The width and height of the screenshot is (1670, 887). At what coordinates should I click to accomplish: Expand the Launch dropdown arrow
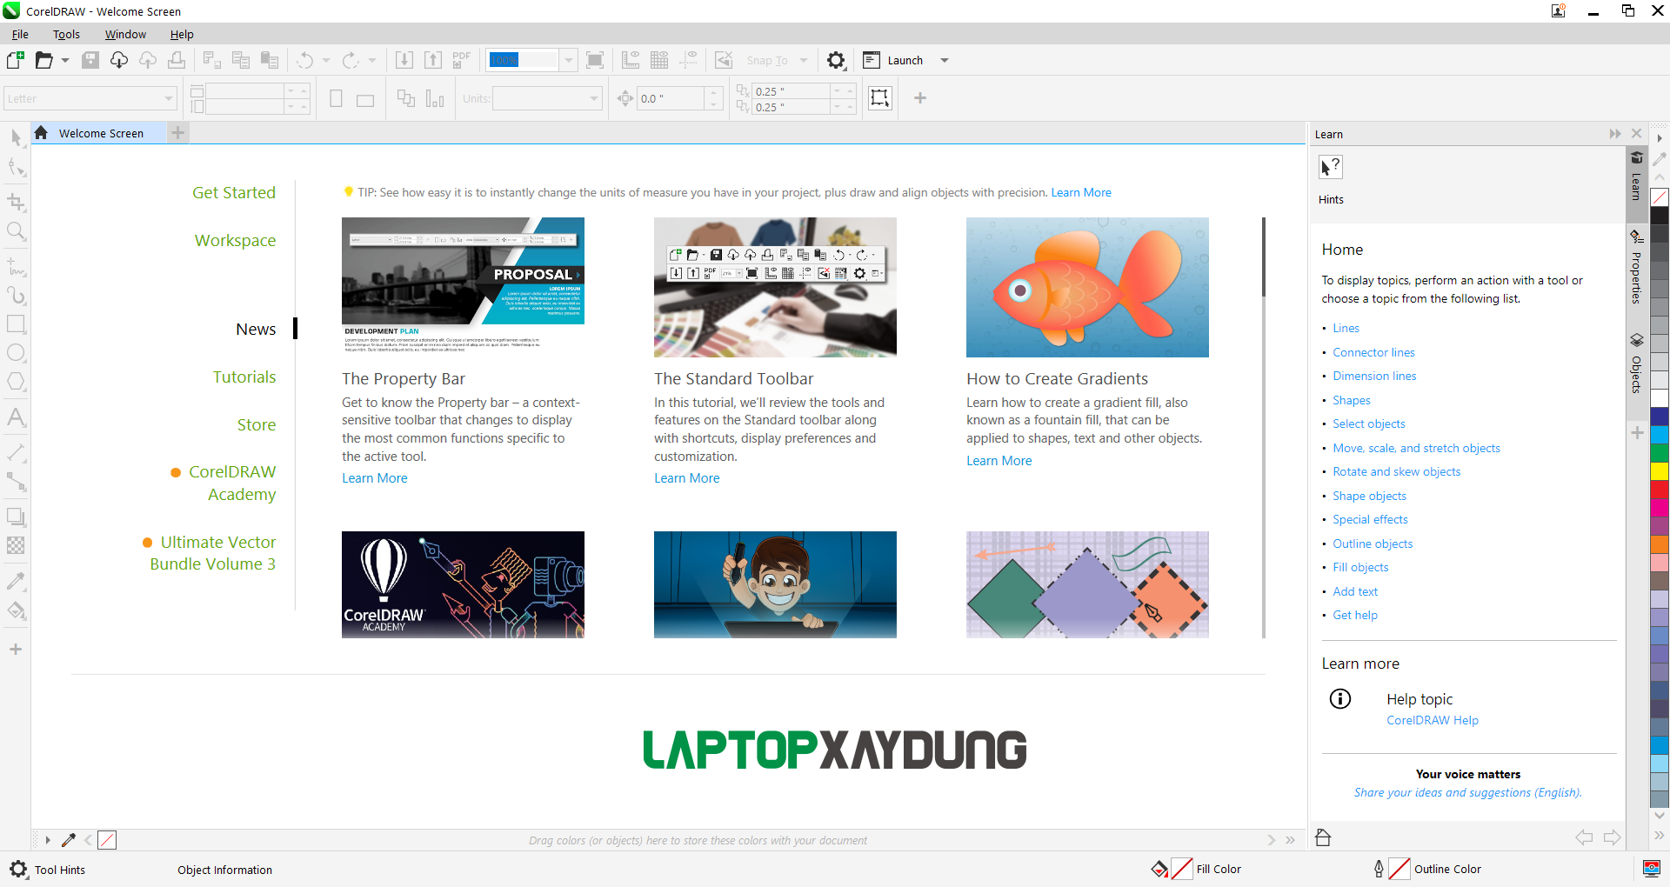click(945, 61)
